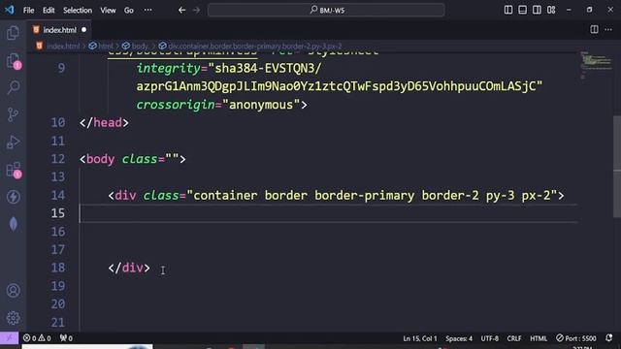This screenshot has height=349, width=621.
Task: Toggle secondary side bar layout icon
Action: (537, 10)
